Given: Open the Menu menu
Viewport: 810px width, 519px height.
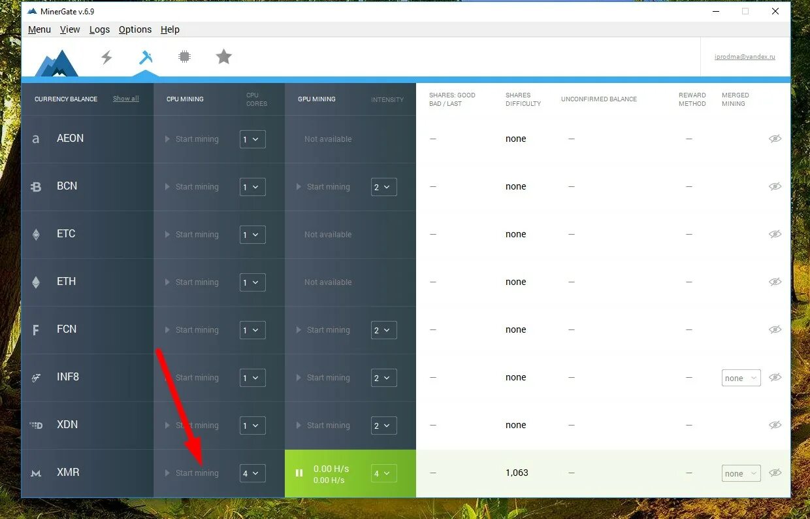Looking at the screenshot, I should [39, 29].
